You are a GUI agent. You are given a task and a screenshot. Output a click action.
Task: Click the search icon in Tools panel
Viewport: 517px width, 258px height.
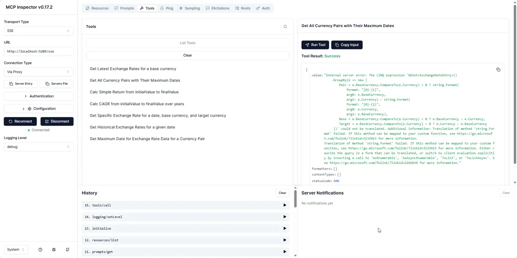[x=285, y=27]
